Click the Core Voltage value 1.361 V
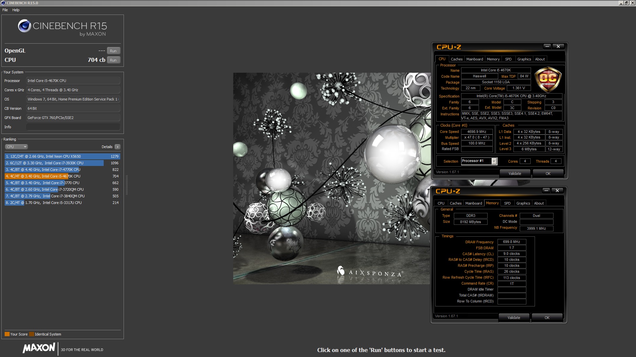The width and height of the screenshot is (636, 357). click(x=518, y=88)
